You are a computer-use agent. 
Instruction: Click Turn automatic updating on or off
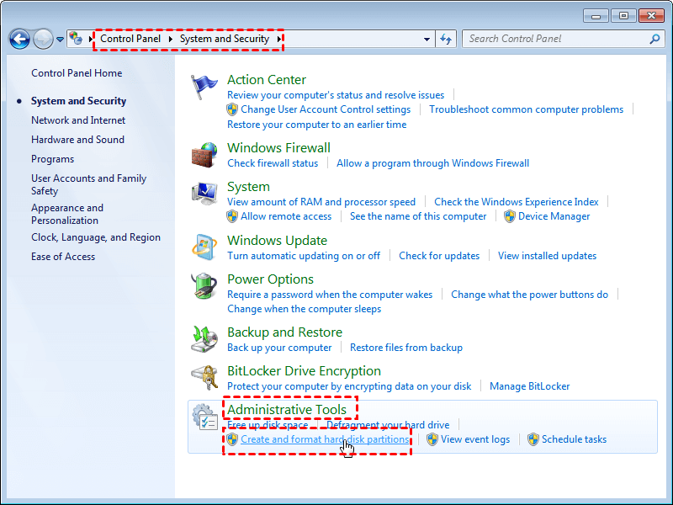tap(304, 256)
